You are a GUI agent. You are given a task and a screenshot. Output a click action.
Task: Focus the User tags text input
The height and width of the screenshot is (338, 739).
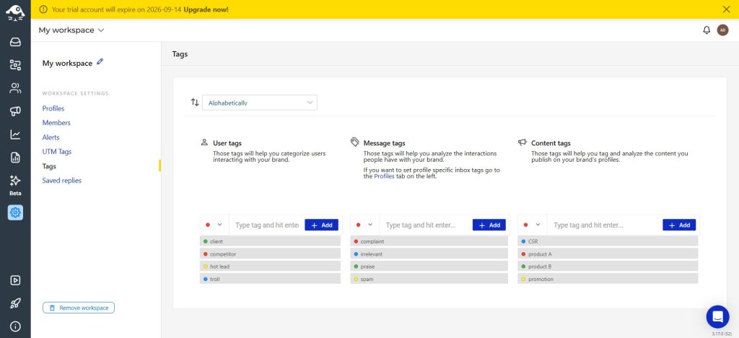(x=267, y=225)
